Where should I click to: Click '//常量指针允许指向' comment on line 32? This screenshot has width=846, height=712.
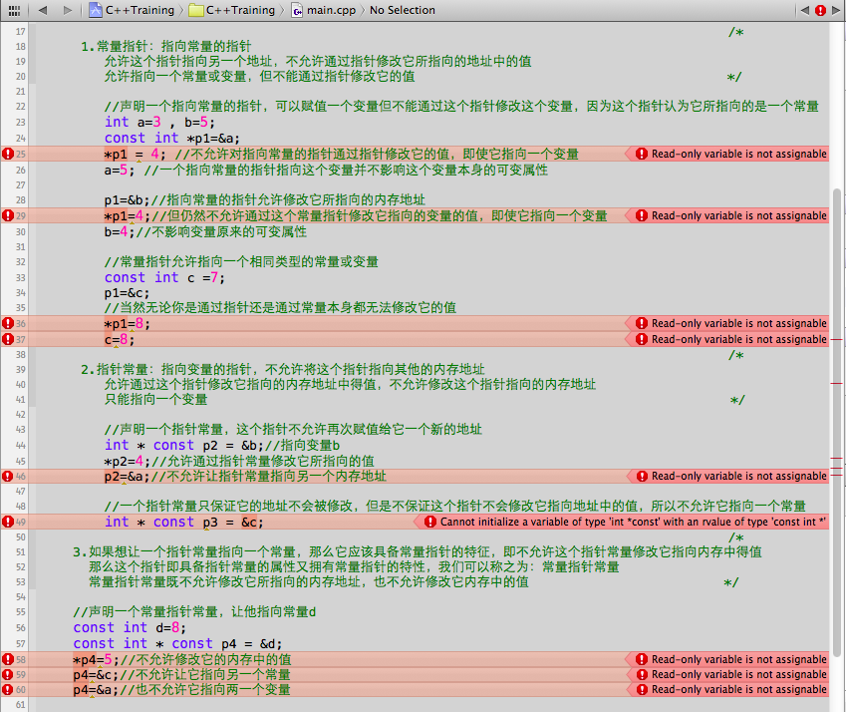click(x=241, y=262)
